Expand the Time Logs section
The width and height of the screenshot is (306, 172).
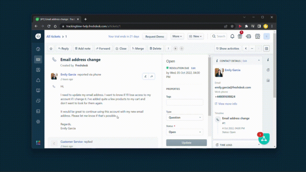click(259, 145)
